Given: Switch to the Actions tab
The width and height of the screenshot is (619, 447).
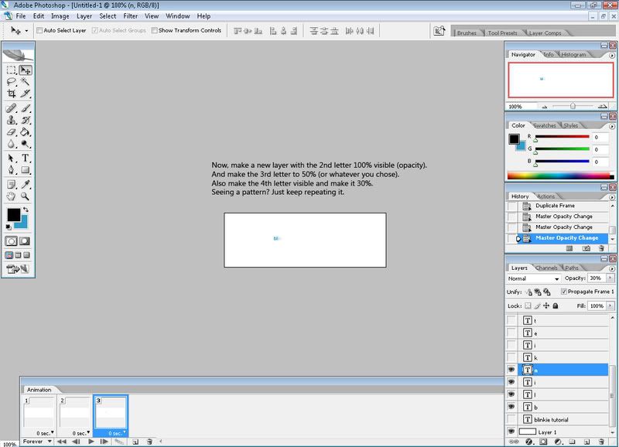Looking at the screenshot, I should tap(546, 196).
